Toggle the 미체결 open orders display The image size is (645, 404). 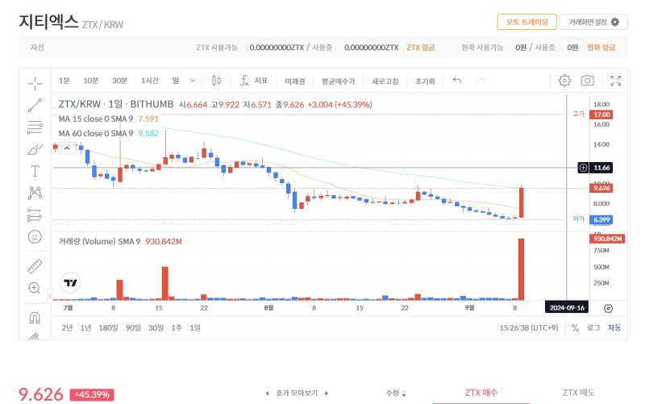pyautogui.click(x=295, y=81)
